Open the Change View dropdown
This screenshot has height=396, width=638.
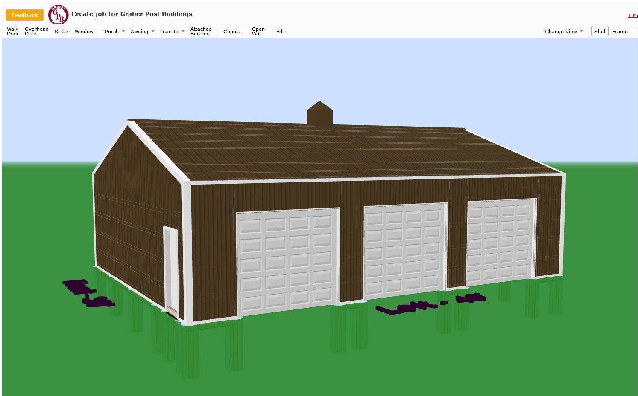point(564,32)
